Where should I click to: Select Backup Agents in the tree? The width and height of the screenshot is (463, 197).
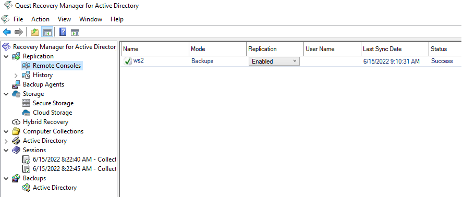[x=43, y=84]
